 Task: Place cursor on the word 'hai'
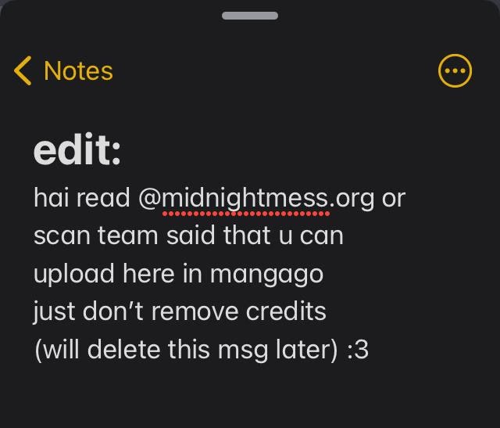click(x=51, y=198)
